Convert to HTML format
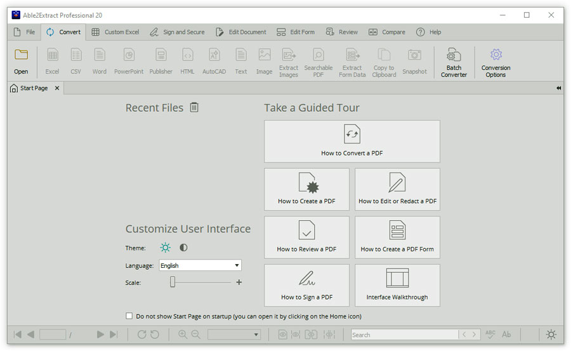This screenshot has width=571, height=351. click(x=187, y=61)
